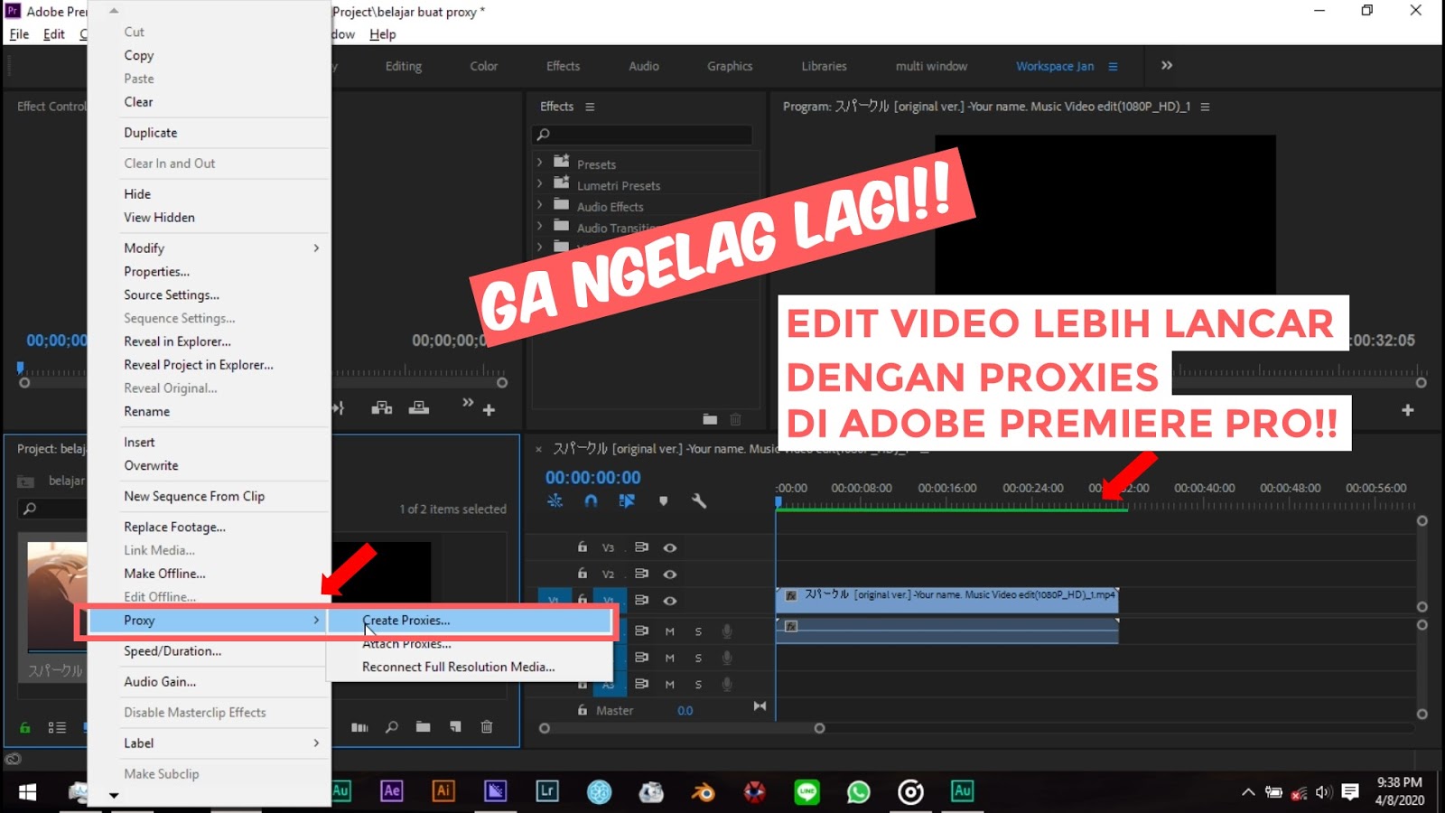The height and width of the screenshot is (813, 1445).
Task: Open the Effects panel menu icon
Action: click(590, 107)
